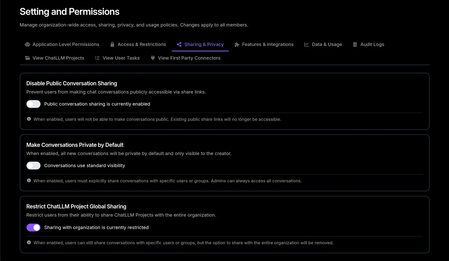Screen dimensions: 449x261
Task: Go to Features & Integrations tab
Action: (x=264, y=44)
